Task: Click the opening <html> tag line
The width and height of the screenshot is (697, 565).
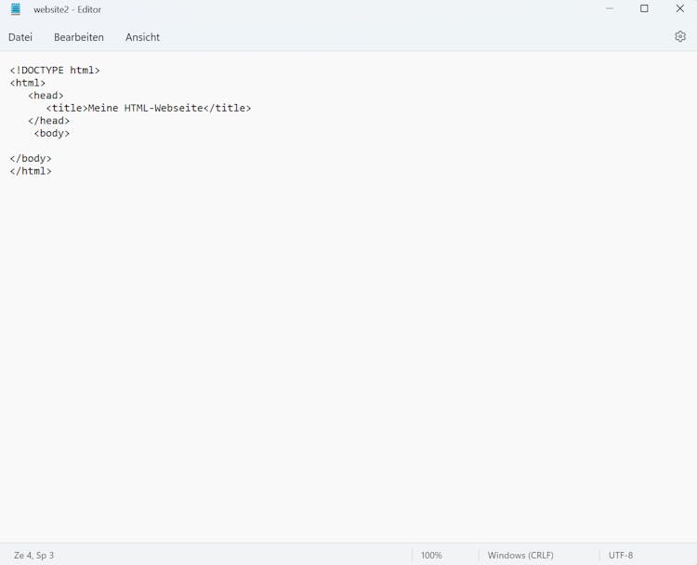Action: tap(28, 83)
